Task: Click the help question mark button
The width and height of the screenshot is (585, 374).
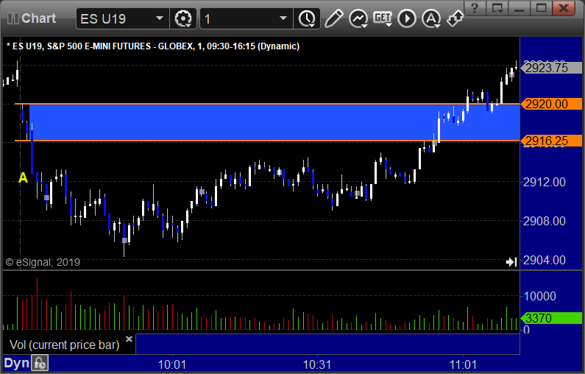Action: click(x=475, y=8)
